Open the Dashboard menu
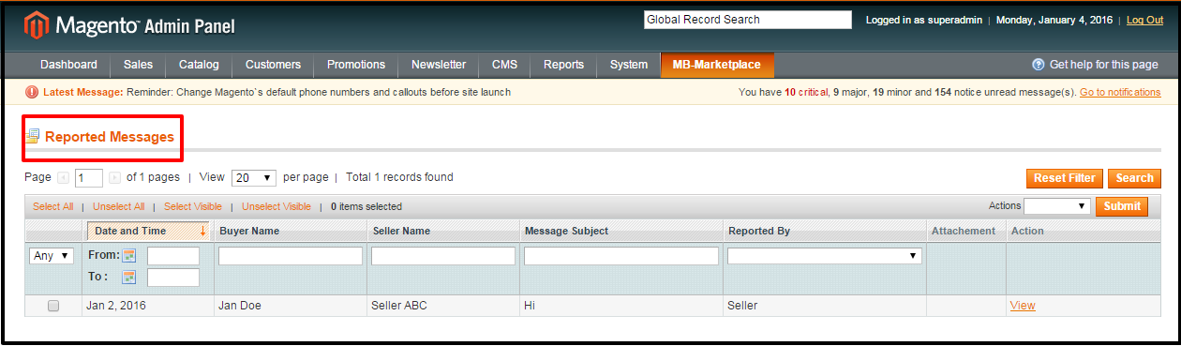 [x=68, y=65]
